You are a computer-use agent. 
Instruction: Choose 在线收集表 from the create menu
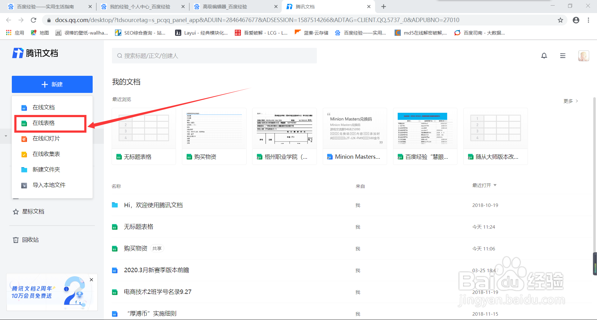click(52, 154)
